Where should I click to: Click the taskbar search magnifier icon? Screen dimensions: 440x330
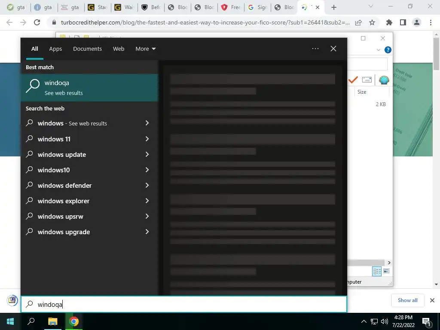click(31, 321)
